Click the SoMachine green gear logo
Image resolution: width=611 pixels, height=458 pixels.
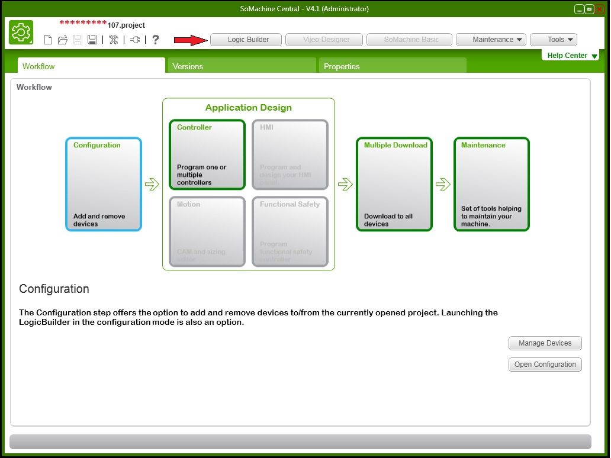pos(21,33)
